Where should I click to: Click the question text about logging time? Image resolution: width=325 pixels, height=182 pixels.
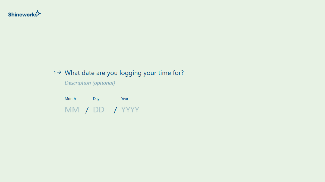pos(124,73)
